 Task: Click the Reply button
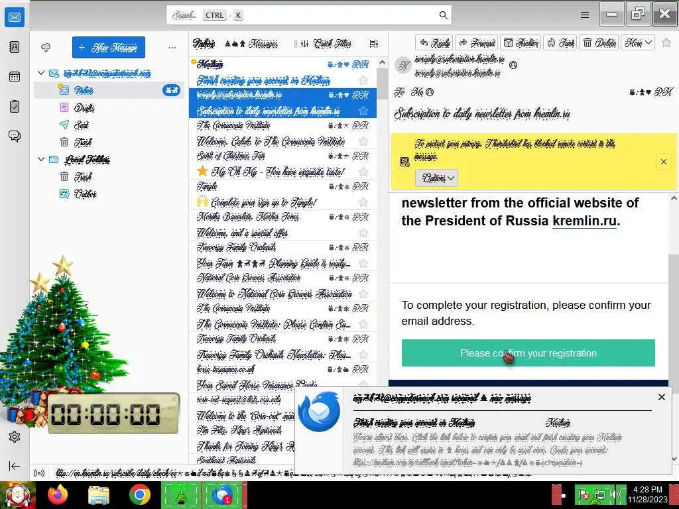pyautogui.click(x=434, y=42)
